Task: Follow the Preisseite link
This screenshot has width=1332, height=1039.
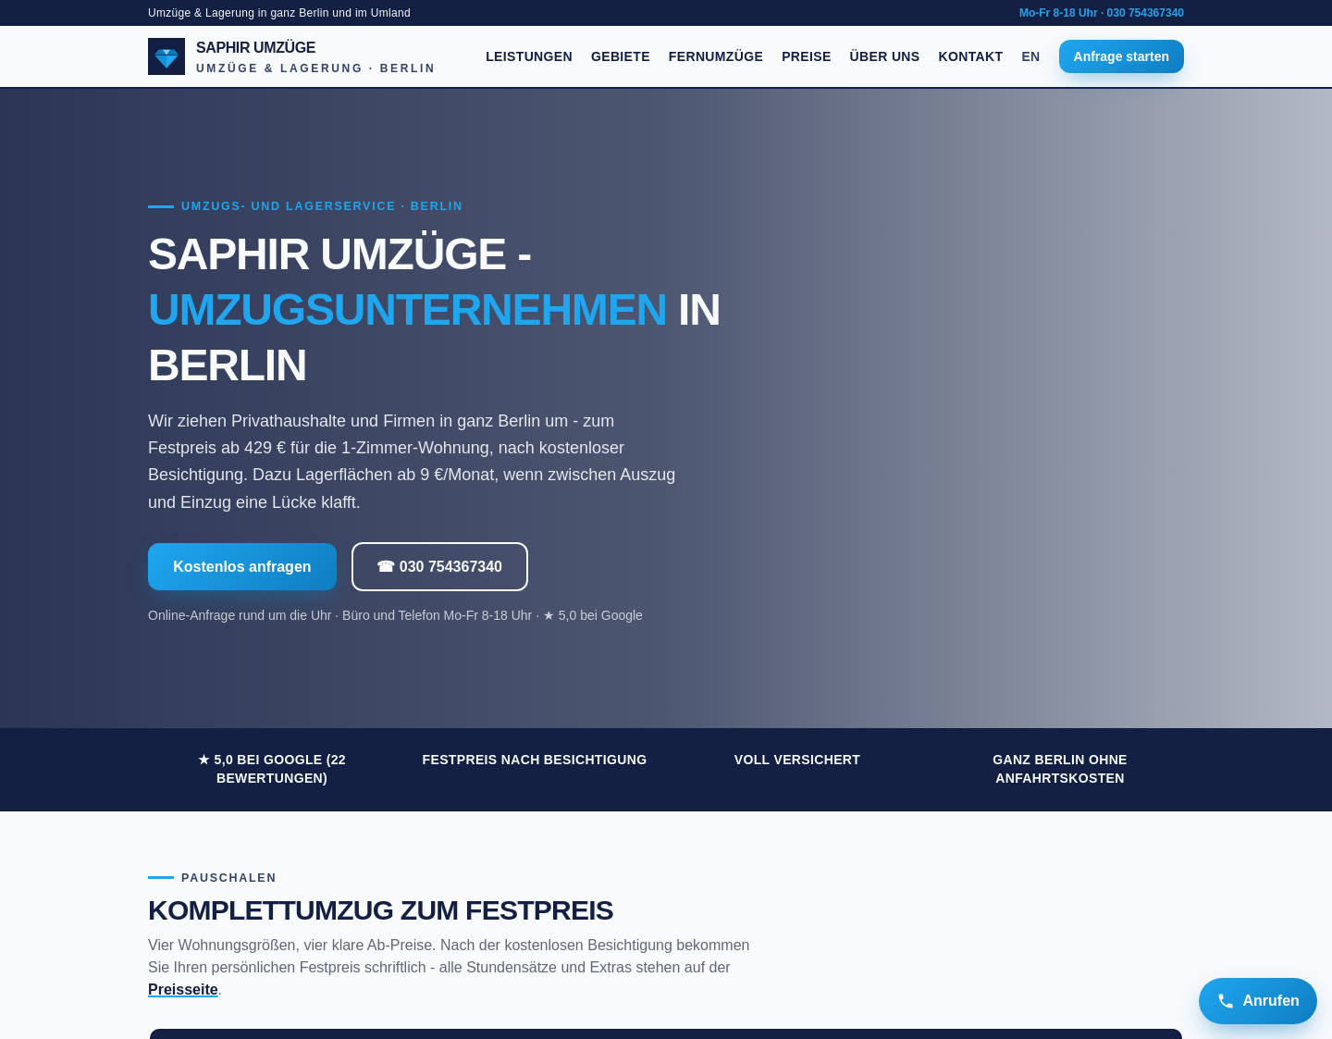Action: point(183,990)
